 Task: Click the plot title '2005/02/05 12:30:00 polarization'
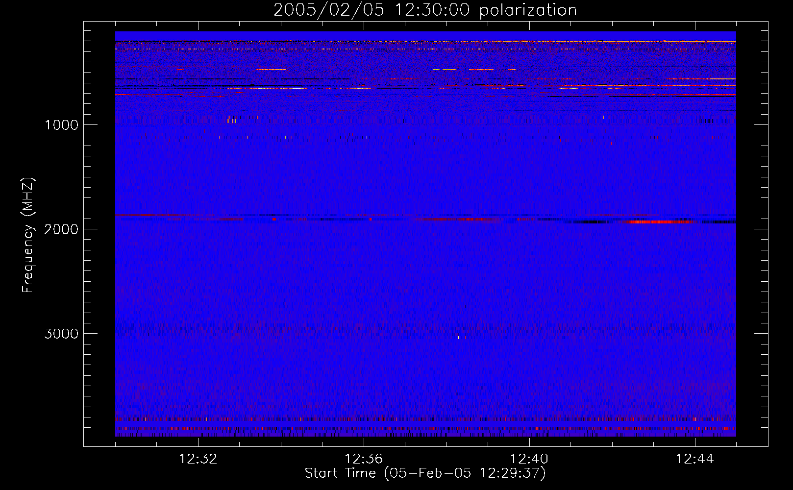(x=425, y=10)
